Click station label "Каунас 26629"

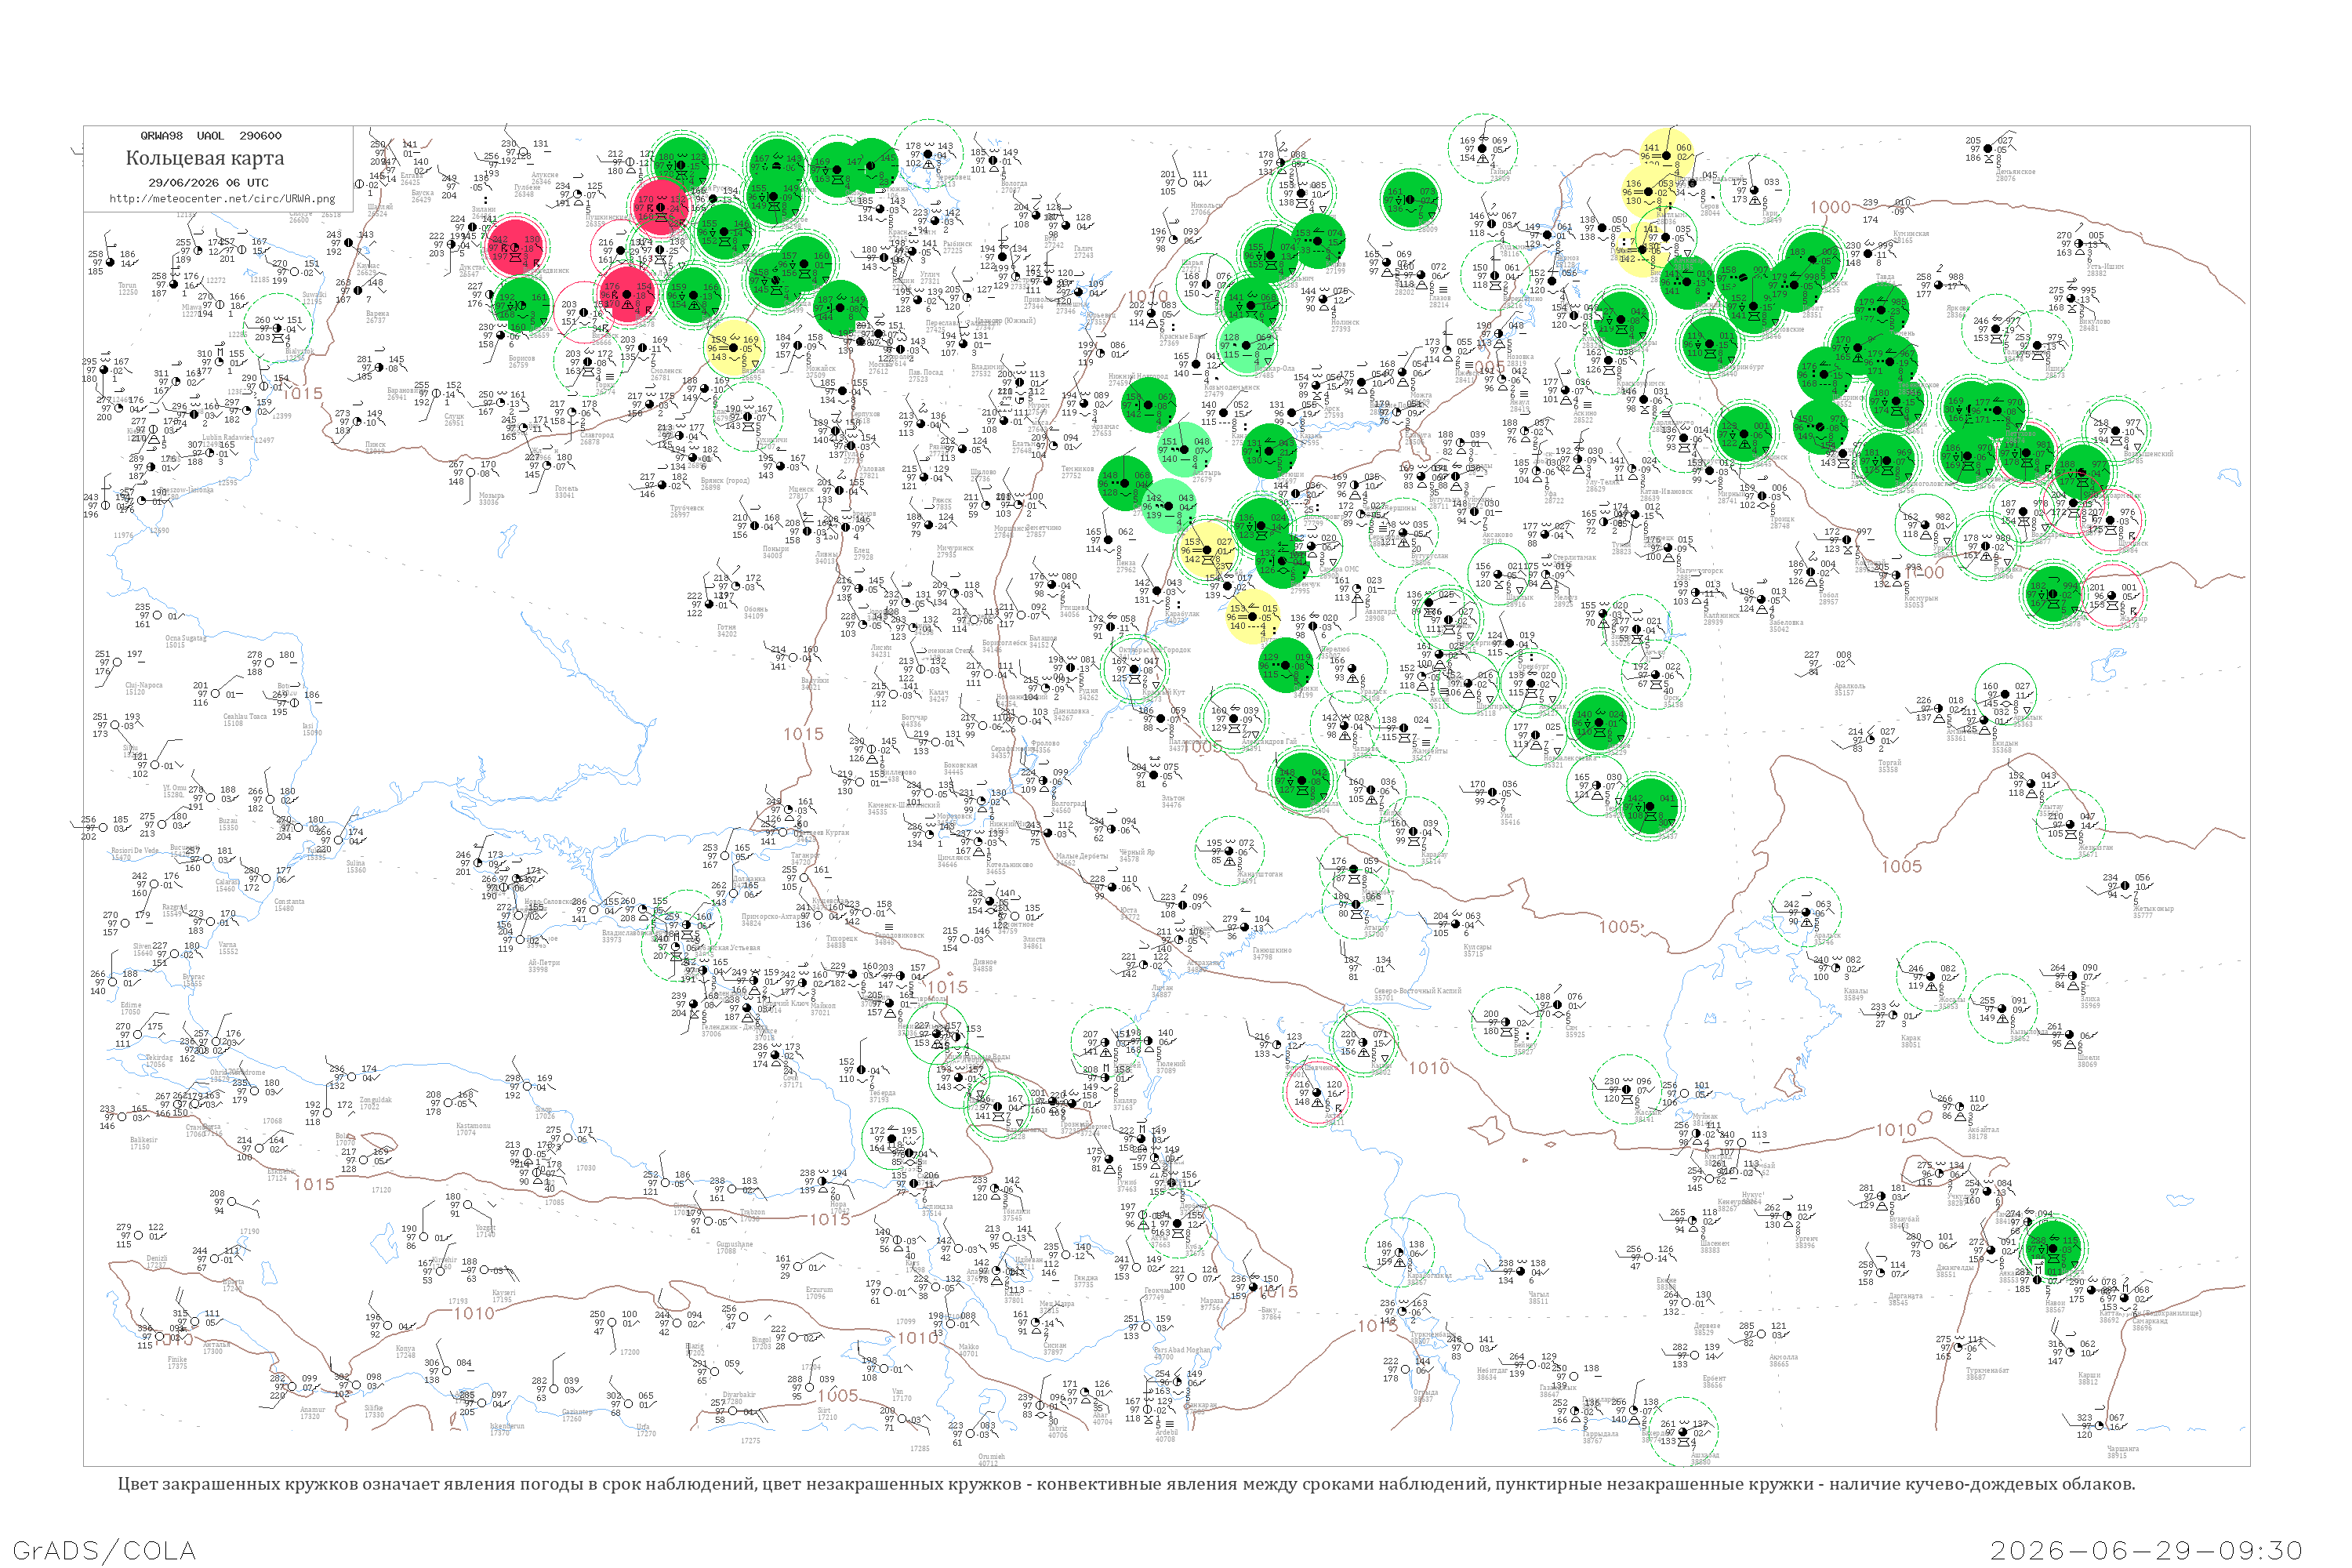(x=368, y=269)
